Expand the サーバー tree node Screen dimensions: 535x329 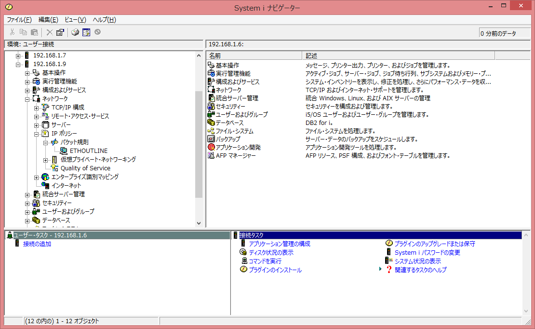37,125
